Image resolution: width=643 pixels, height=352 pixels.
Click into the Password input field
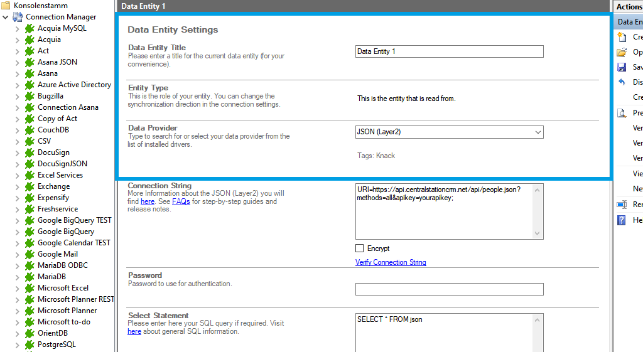tap(449, 289)
